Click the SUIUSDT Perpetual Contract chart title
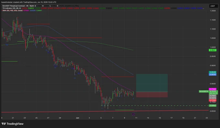220x128 pixels. [18, 6]
